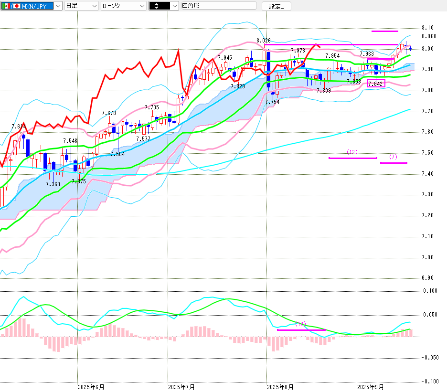Image resolution: width=447 pixels, height=392 pixels.
Task: Click the (12) marker on the price chart
Action: (x=352, y=152)
